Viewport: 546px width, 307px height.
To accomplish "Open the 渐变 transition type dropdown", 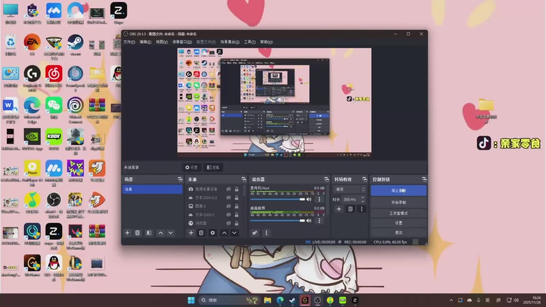I will (349, 190).
